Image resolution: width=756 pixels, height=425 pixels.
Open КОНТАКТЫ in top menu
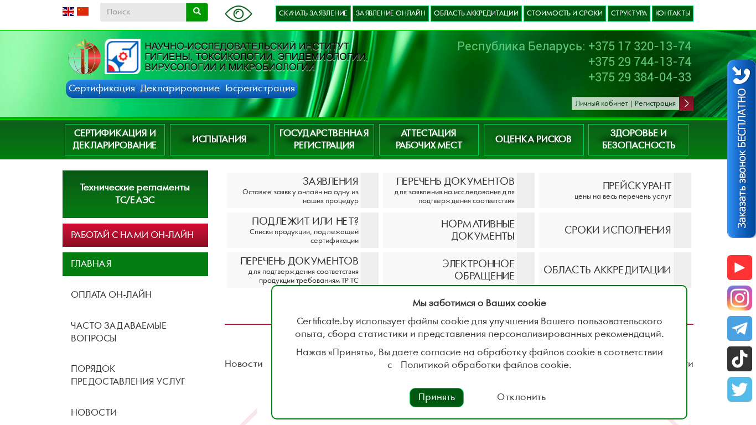pos(672,14)
